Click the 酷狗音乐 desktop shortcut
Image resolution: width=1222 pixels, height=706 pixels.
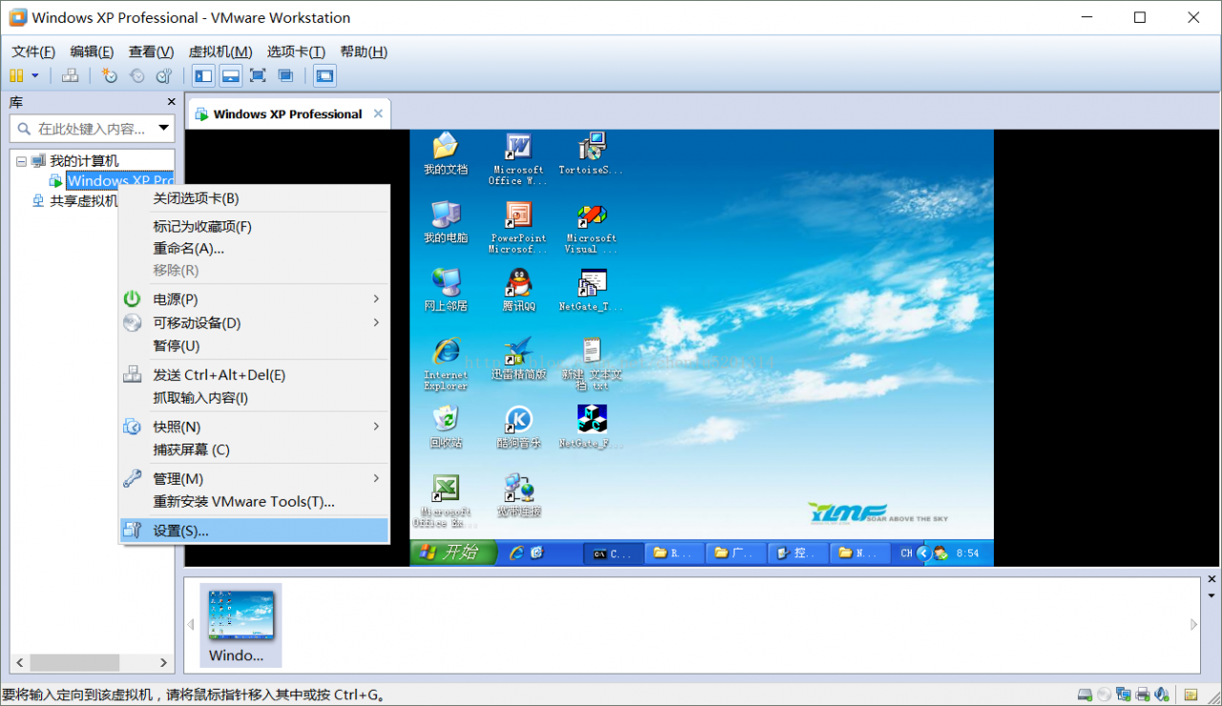coord(518,427)
